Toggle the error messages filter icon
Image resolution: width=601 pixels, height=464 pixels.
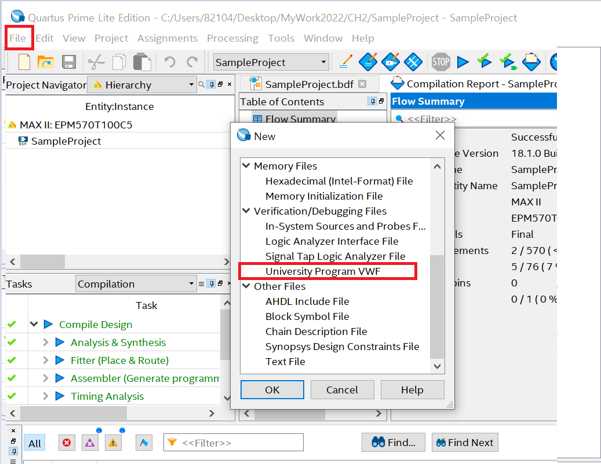click(67, 443)
